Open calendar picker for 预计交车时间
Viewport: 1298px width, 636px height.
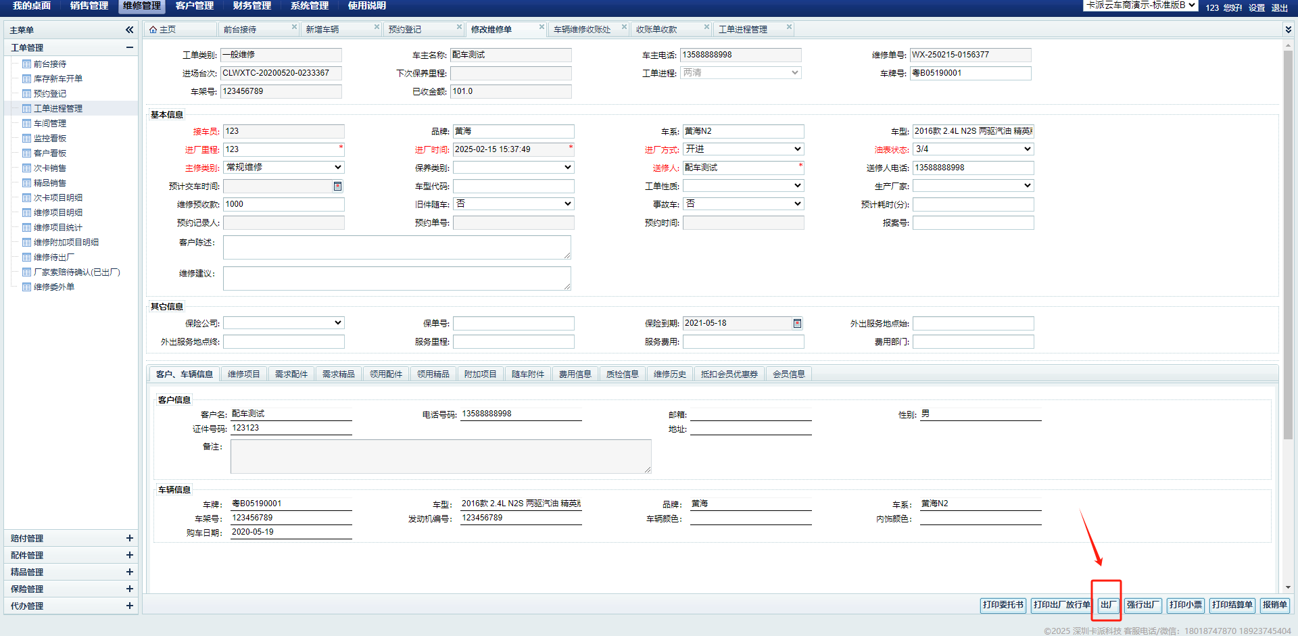pyautogui.click(x=337, y=186)
